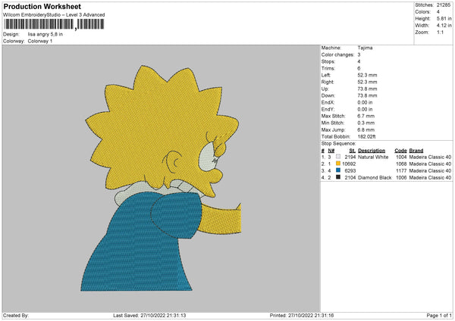Click stitch count 10692 in row 2
Viewport: 455px width, 321px height.
(349, 164)
